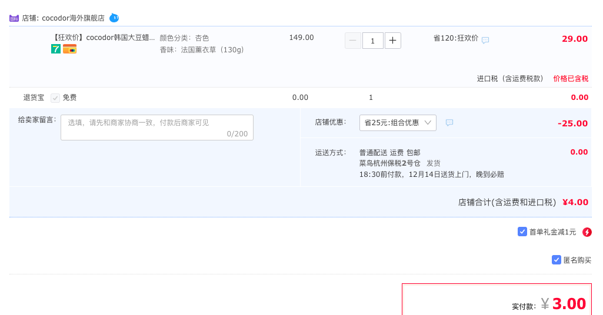Click the 3.00 actual payment amount
Screen dimensions: 603x315
click(569, 304)
